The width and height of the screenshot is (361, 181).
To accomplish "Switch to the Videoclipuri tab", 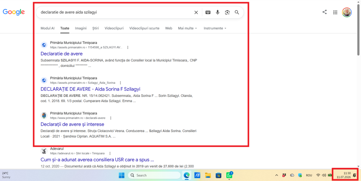I will 114,28.
